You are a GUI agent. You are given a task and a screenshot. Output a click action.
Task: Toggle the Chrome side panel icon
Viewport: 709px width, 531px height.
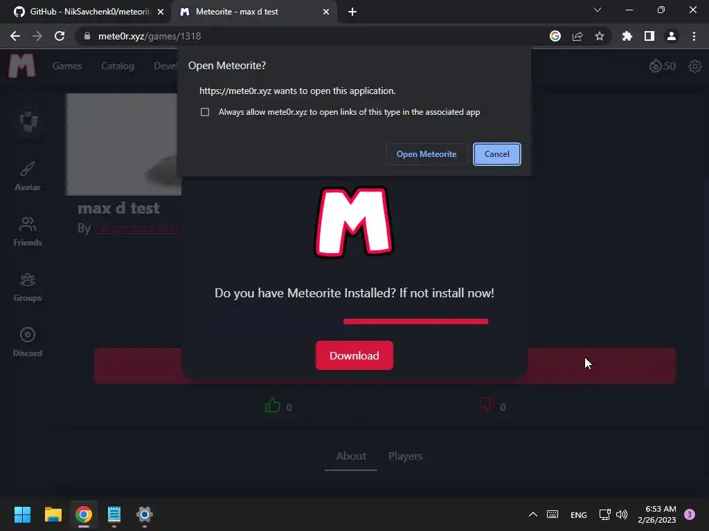[649, 36]
